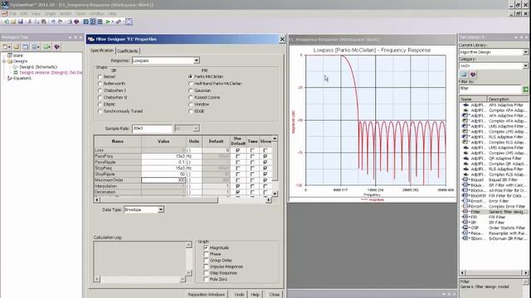Select the Gaussian FIR radio button
This screenshot has height=298, width=531.
(190, 90)
